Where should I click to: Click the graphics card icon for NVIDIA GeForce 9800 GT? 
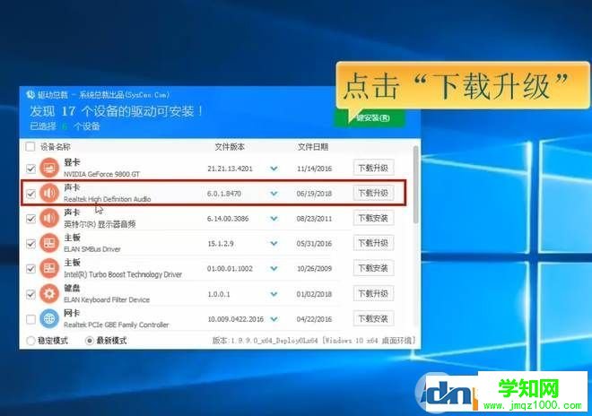pyautogui.click(x=49, y=168)
